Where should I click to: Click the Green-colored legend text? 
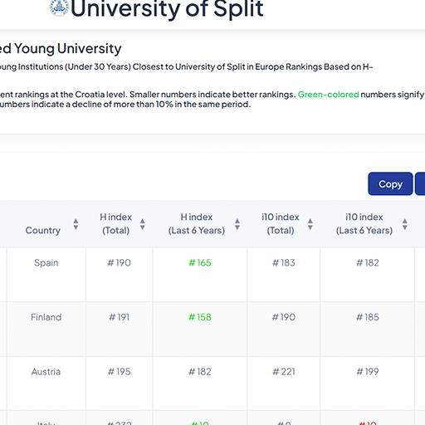(x=328, y=95)
